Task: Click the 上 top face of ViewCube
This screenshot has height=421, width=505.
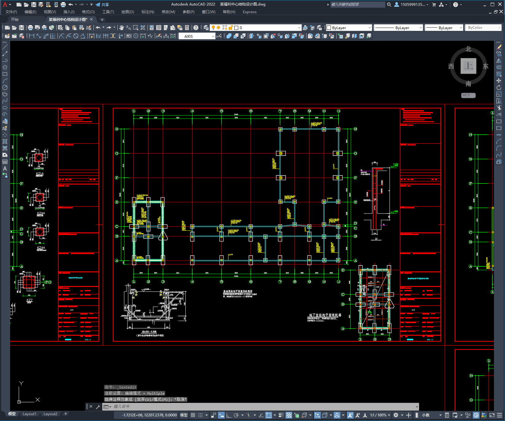Action: [468, 66]
